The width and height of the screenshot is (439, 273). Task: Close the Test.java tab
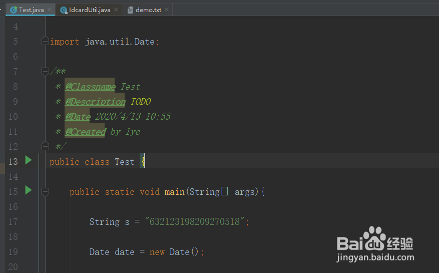pos(50,10)
